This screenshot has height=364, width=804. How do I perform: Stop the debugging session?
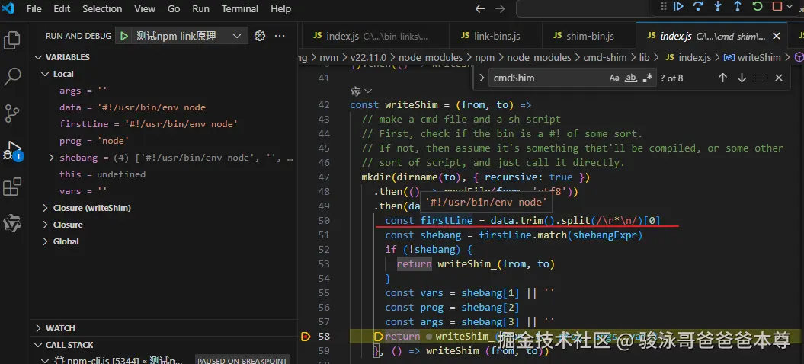[x=777, y=7]
